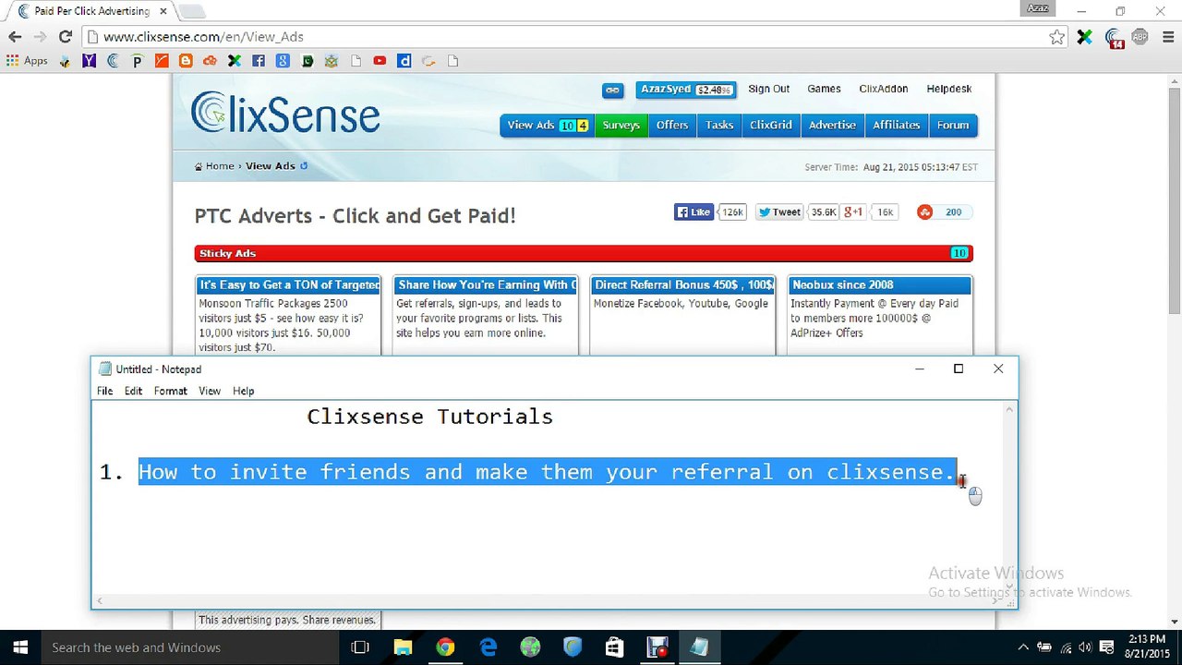Reload the page with the refresh icon
The height and width of the screenshot is (665, 1182).
65,37
